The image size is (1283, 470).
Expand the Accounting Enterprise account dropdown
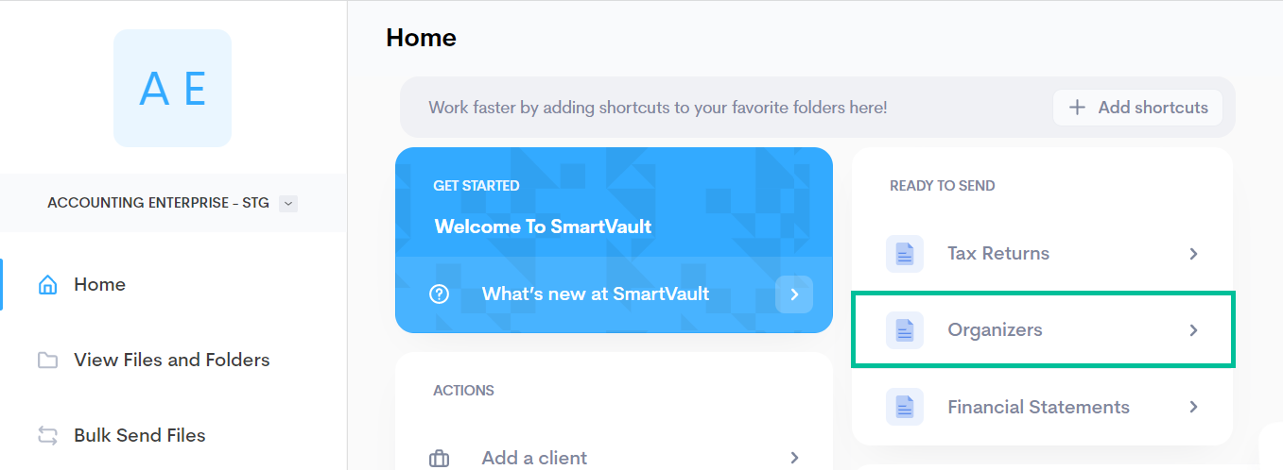[289, 203]
